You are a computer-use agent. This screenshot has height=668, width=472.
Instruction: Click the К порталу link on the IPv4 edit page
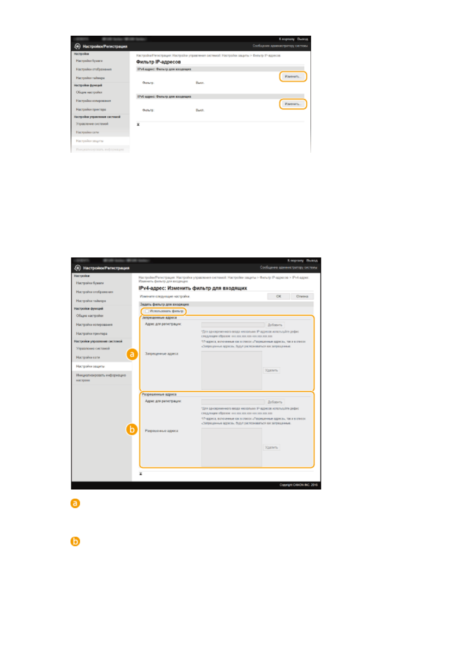(x=295, y=261)
